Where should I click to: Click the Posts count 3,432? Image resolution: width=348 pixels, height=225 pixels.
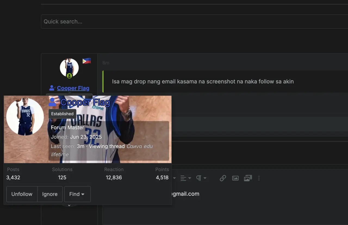click(x=13, y=178)
